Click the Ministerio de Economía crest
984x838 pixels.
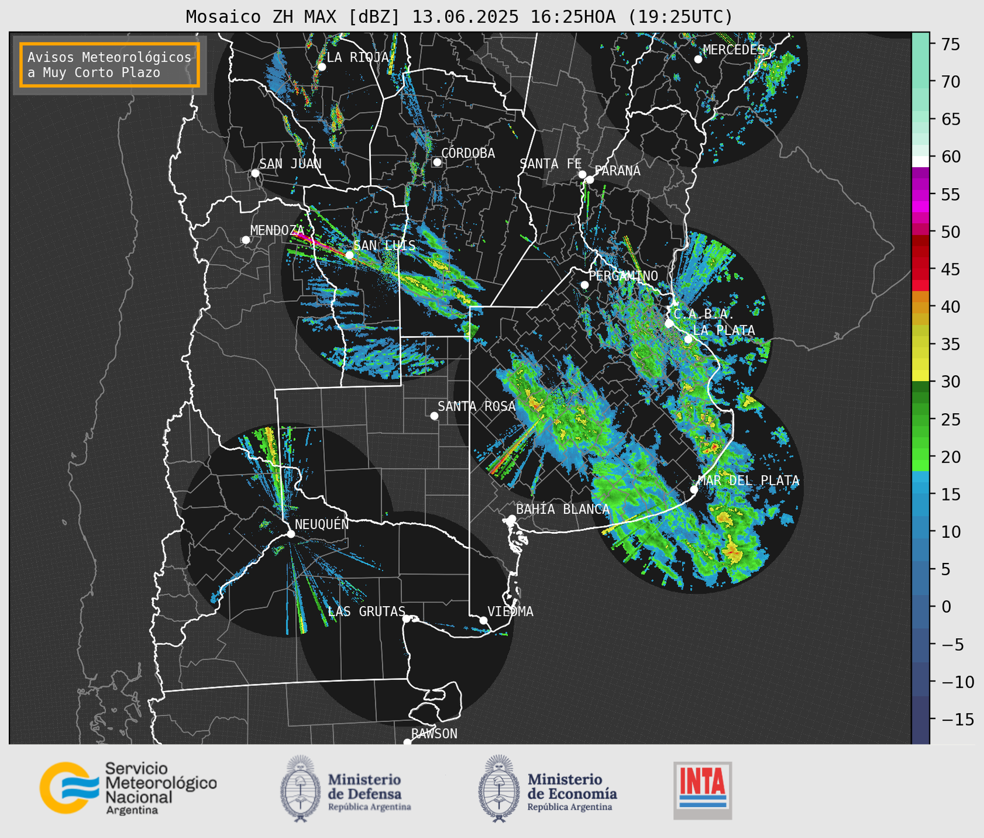(499, 788)
